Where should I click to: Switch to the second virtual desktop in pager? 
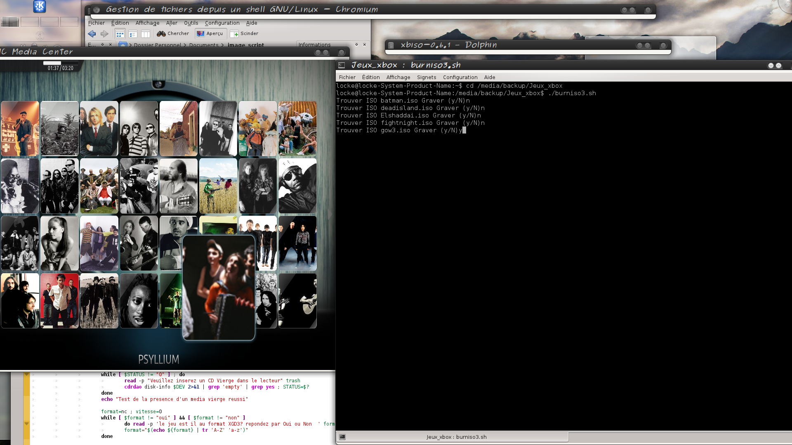[30, 22]
